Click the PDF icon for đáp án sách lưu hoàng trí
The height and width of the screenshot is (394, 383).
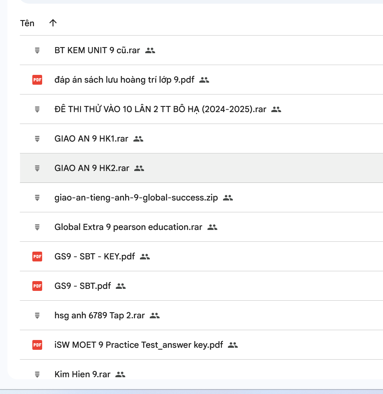[37, 80]
